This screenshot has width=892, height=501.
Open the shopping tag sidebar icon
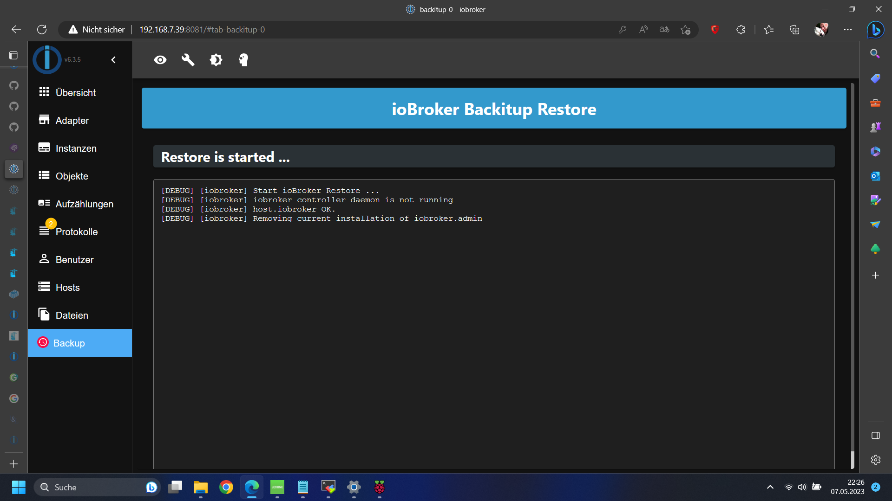click(875, 78)
